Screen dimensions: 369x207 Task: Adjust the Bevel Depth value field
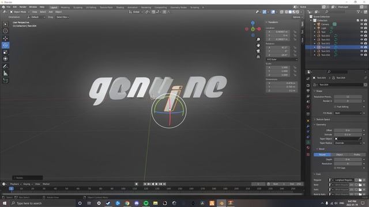pyautogui.click(x=348, y=160)
